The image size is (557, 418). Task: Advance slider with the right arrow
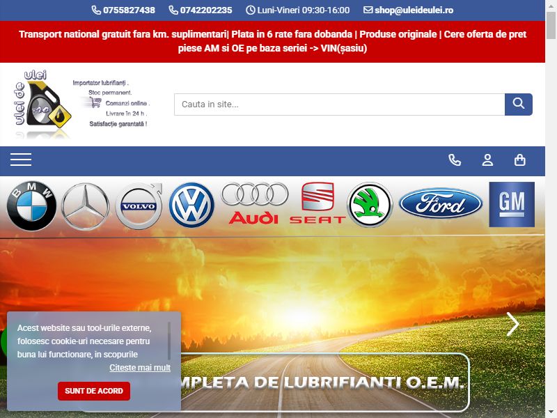click(x=512, y=324)
